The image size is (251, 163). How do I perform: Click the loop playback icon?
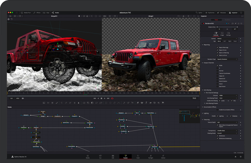(x=112, y=98)
